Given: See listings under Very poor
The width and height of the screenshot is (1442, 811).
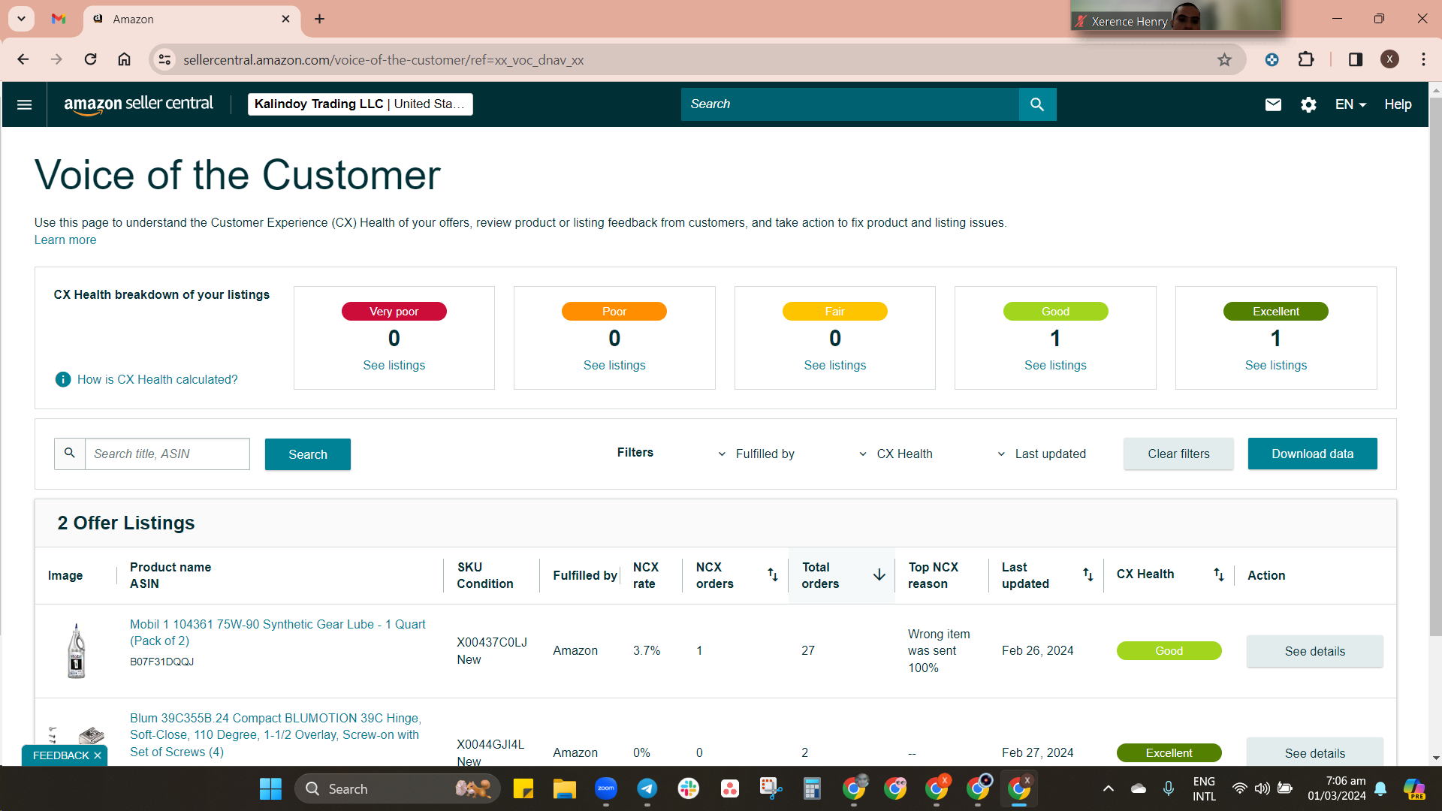Looking at the screenshot, I should click(394, 365).
